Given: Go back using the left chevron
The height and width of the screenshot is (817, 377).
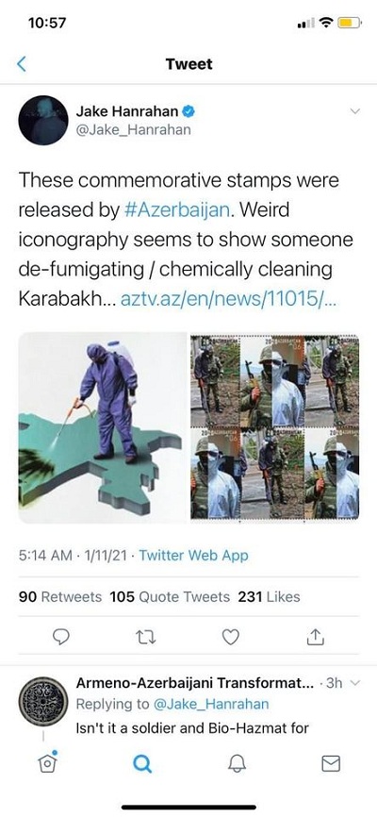Looking at the screenshot, I should point(22,64).
